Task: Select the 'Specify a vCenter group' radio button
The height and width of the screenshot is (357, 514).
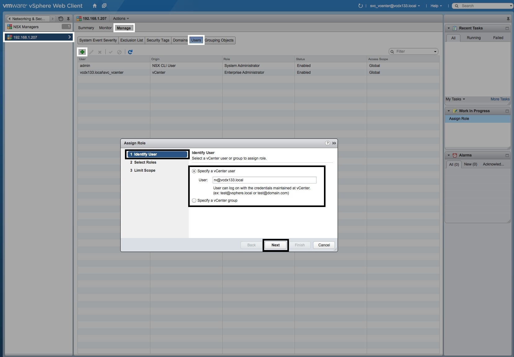Action: tap(194, 201)
